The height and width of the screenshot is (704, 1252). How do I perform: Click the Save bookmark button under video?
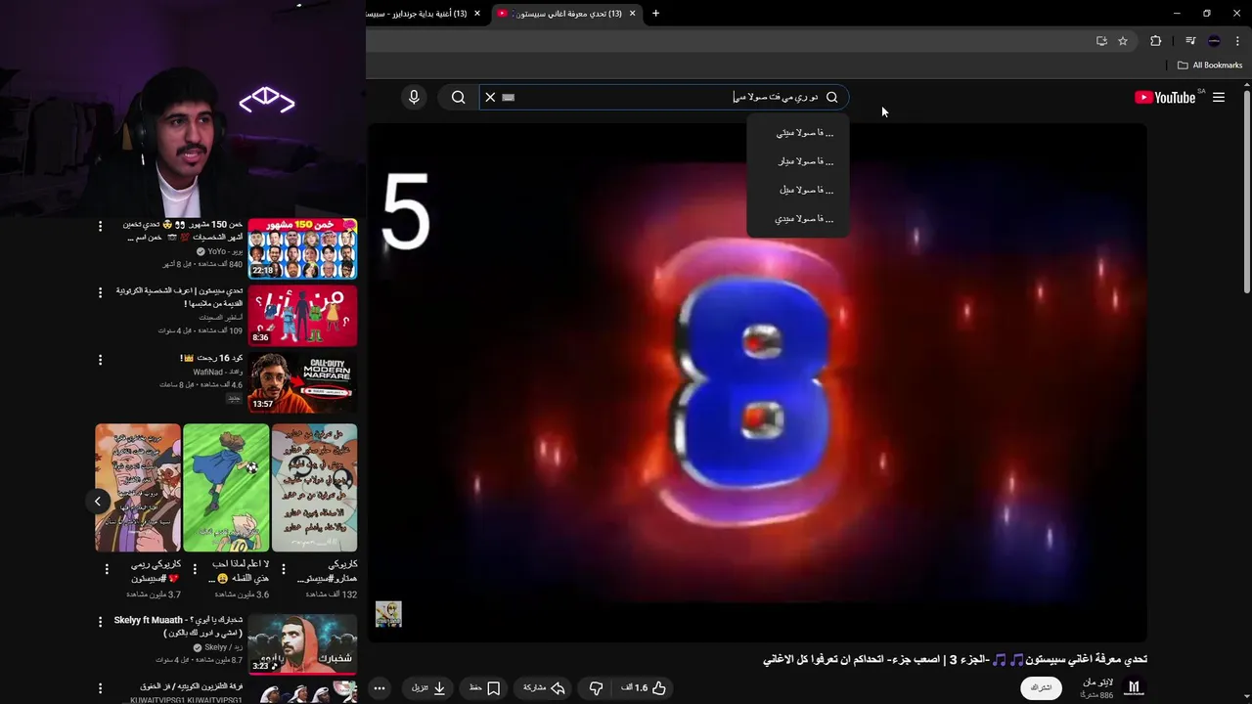click(485, 688)
